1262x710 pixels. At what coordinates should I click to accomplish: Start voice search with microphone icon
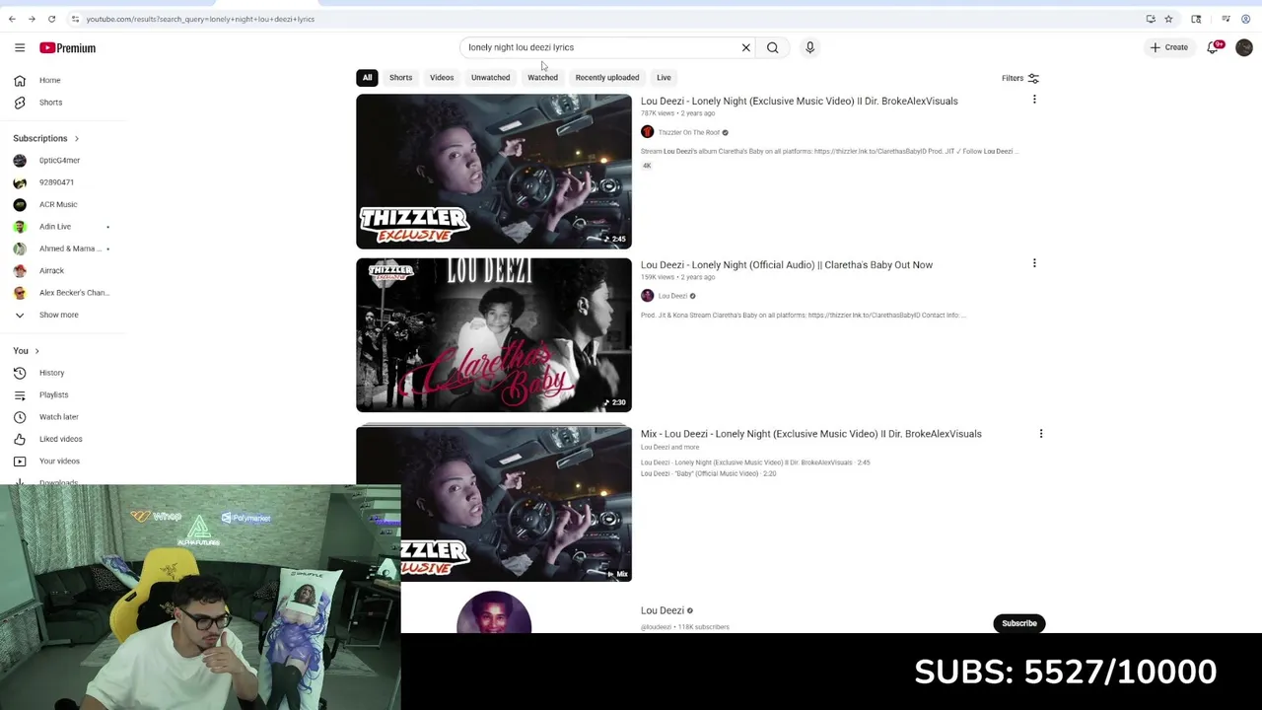tap(809, 47)
